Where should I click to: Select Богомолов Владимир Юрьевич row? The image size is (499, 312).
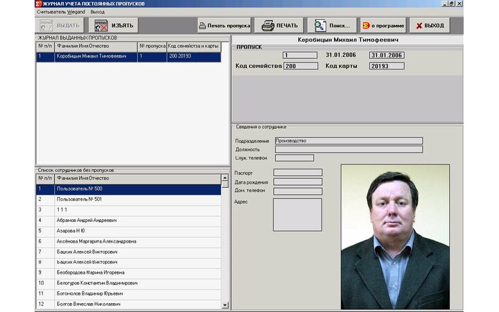click(128, 294)
